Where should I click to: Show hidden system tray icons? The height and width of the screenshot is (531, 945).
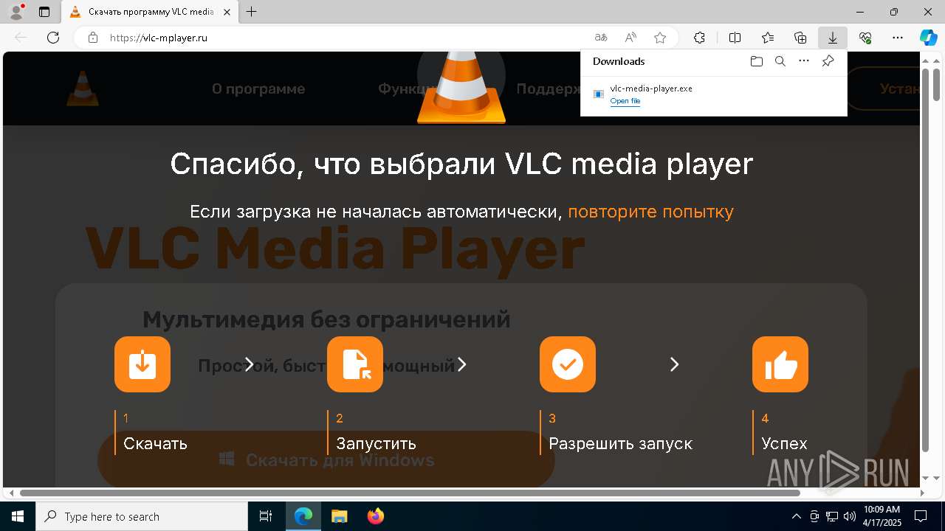coord(796,516)
